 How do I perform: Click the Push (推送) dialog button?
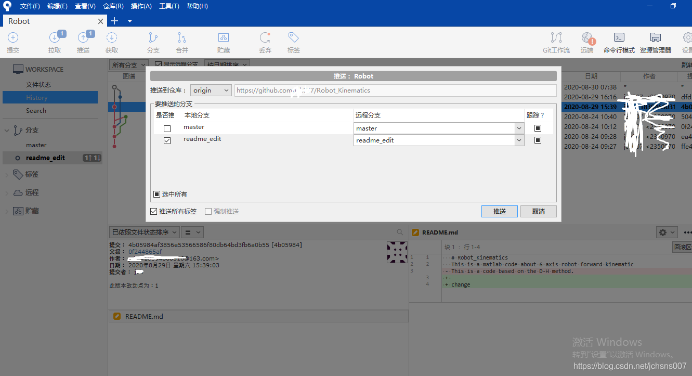point(500,211)
